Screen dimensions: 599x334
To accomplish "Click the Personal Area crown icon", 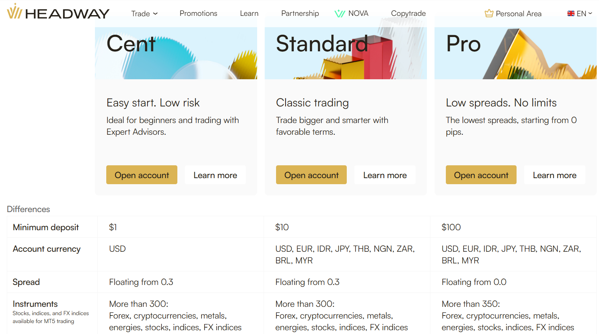I will pos(489,14).
